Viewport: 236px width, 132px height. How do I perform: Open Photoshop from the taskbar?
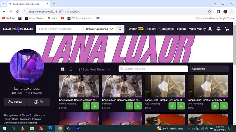click(x=50, y=128)
